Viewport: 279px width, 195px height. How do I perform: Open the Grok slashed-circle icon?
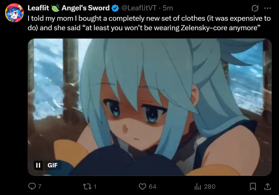pos(255,8)
